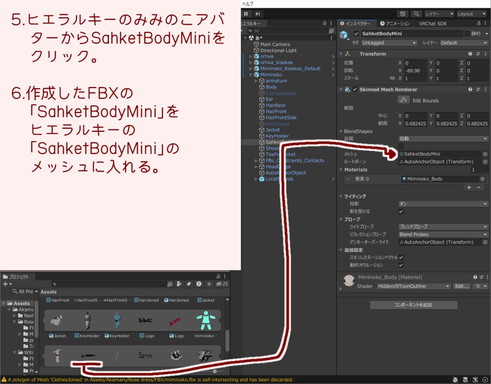Image resolution: width=491 pixels, height=384 pixels.
Task: Click the Edit... button for the material shader
Action: [462, 286]
